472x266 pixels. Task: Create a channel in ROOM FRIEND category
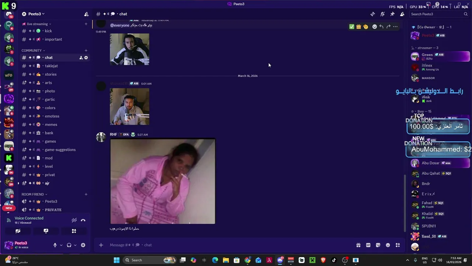[86, 194]
